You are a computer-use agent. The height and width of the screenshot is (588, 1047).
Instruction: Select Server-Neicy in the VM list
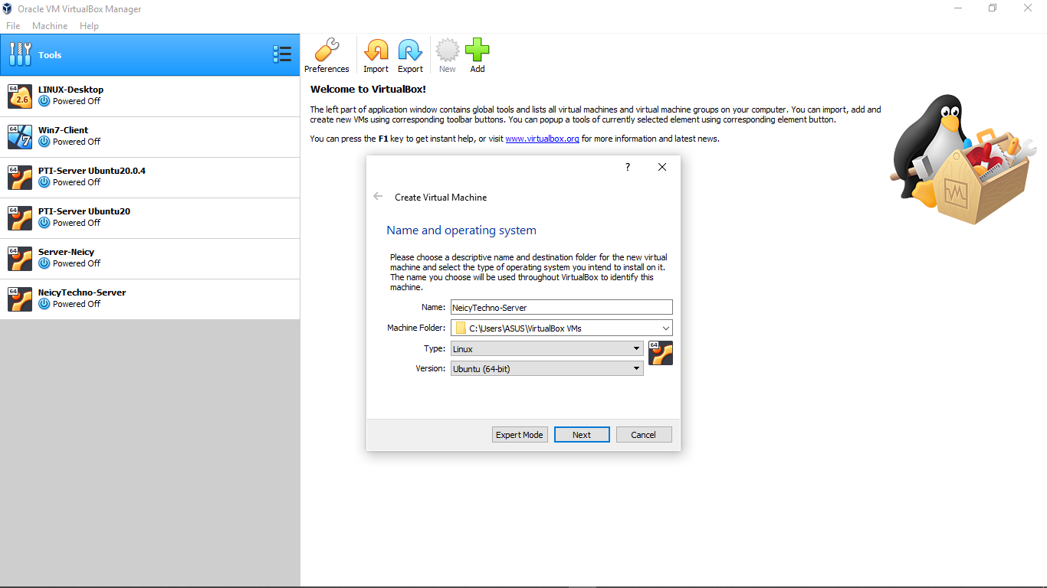(x=149, y=259)
